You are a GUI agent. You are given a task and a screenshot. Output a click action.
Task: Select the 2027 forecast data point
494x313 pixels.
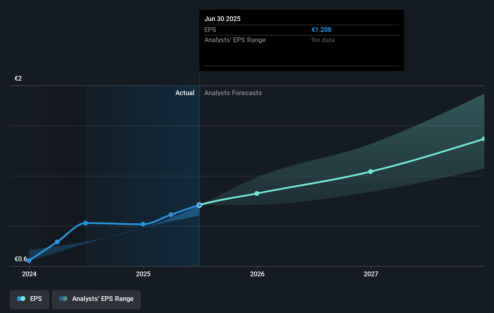pos(371,172)
